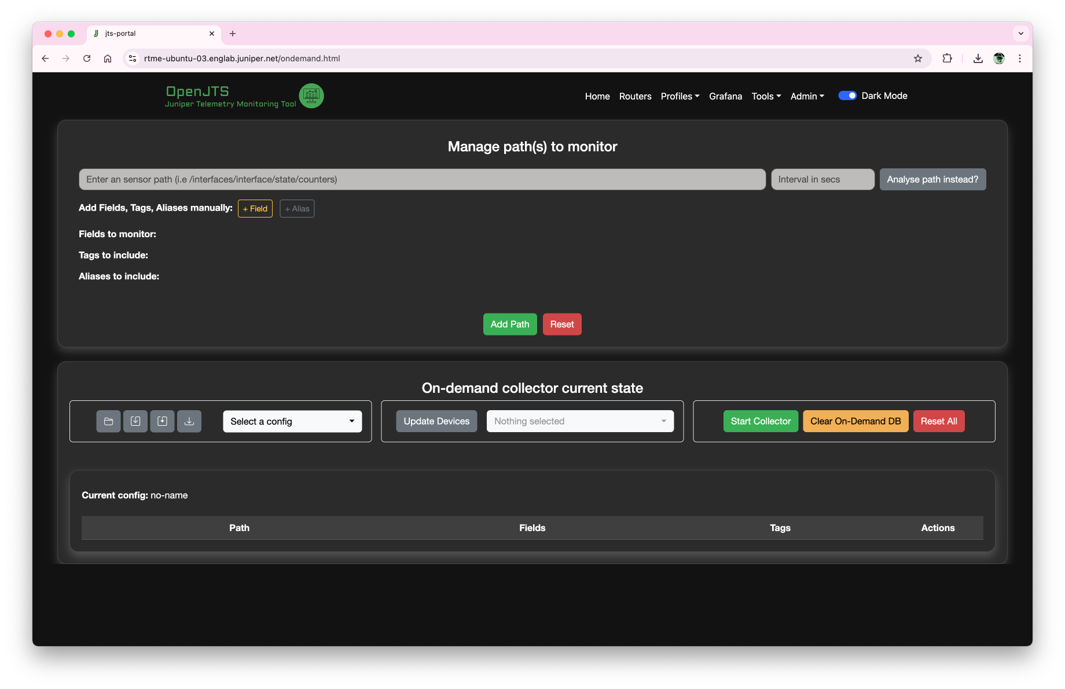This screenshot has height=689, width=1065.
Task: Click the Start Collector button
Action: coord(761,421)
